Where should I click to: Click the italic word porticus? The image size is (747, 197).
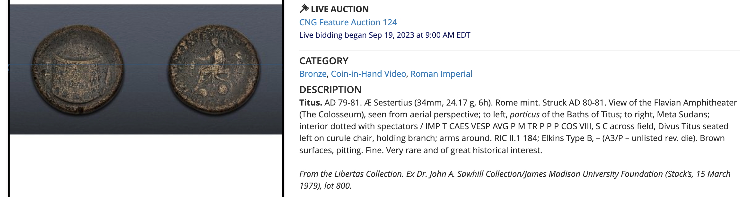coord(524,114)
